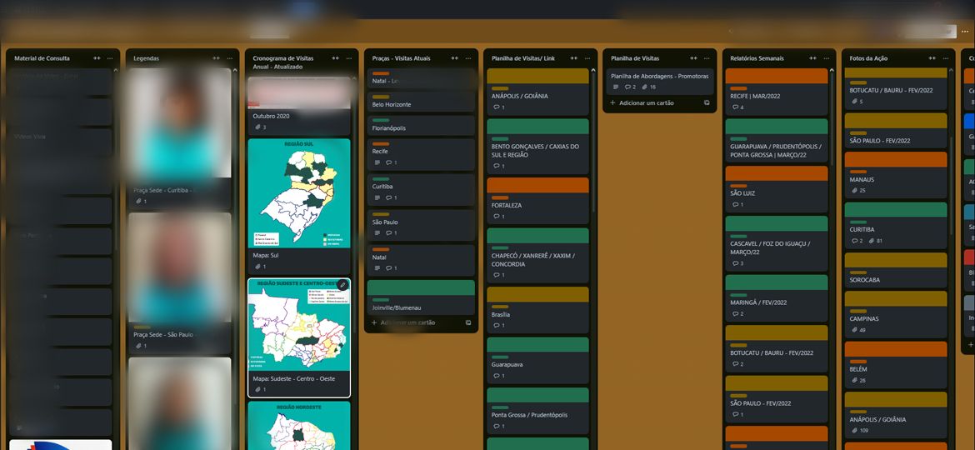Click the attachment icon on the MANAUS card
Screen dimensions: 975x450
(852, 191)
